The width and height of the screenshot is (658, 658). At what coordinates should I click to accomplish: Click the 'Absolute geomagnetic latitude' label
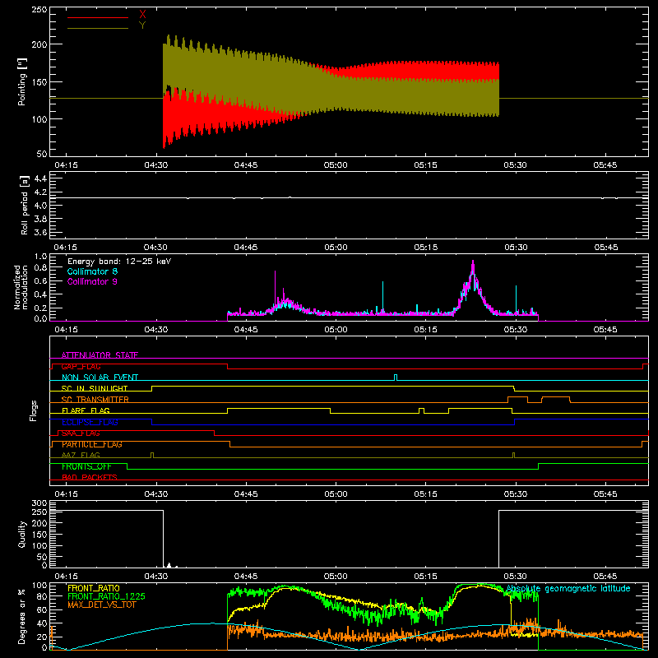[x=568, y=589]
